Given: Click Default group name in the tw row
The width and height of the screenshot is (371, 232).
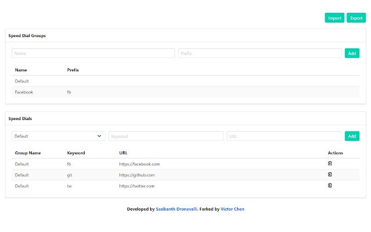Looking at the screenshot, I should pos(21,186).
